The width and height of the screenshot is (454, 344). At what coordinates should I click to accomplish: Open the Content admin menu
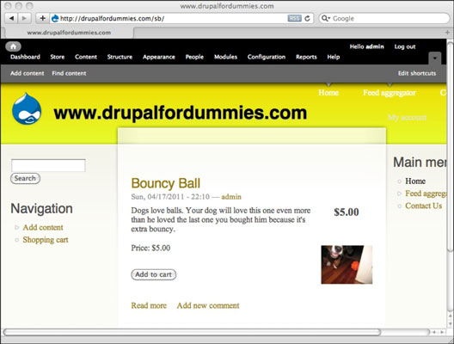(86, 57)
